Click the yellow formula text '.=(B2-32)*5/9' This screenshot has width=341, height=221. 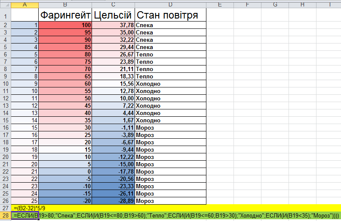[29, 208]
